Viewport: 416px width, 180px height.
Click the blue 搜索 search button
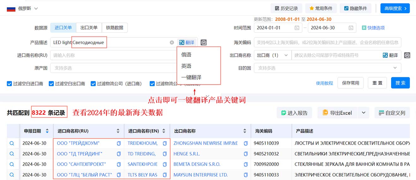(400, 83)
